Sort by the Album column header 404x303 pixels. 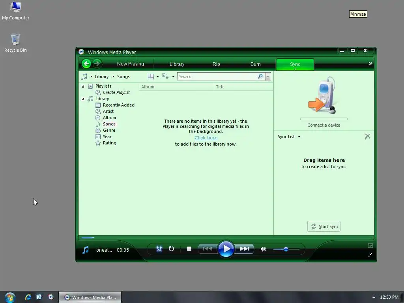(x=176, y=87)
